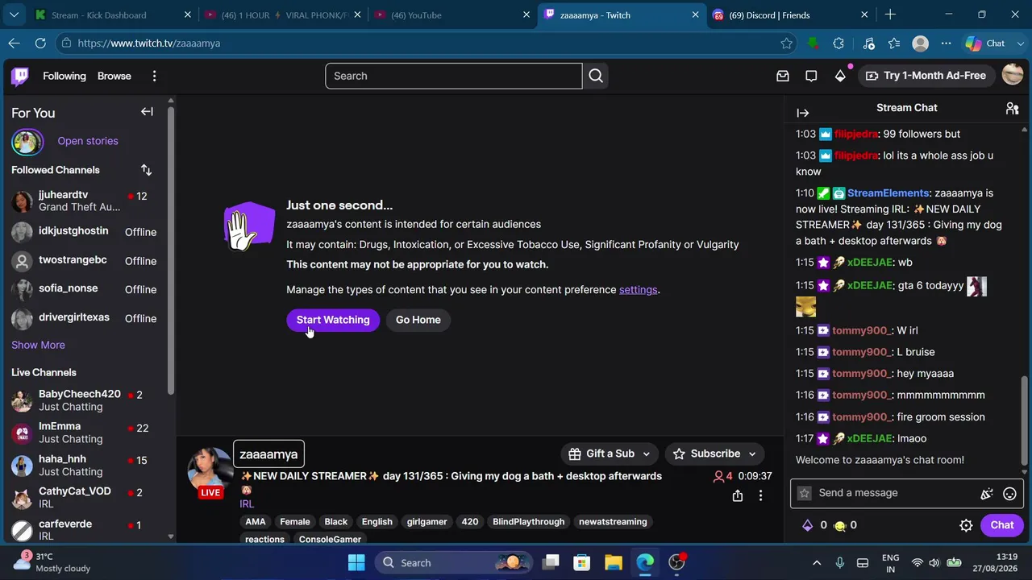
Task: Click the Twitch logo home icon
Action: 20,76
